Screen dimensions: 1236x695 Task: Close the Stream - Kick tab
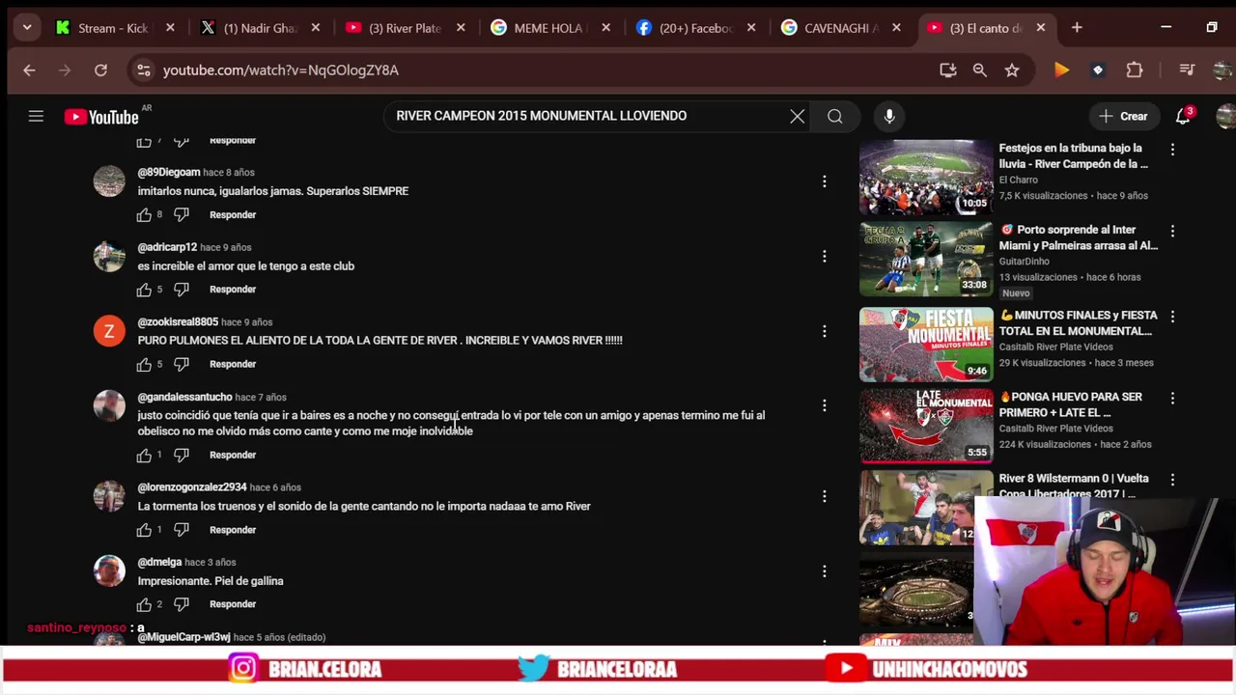[170, 28]
